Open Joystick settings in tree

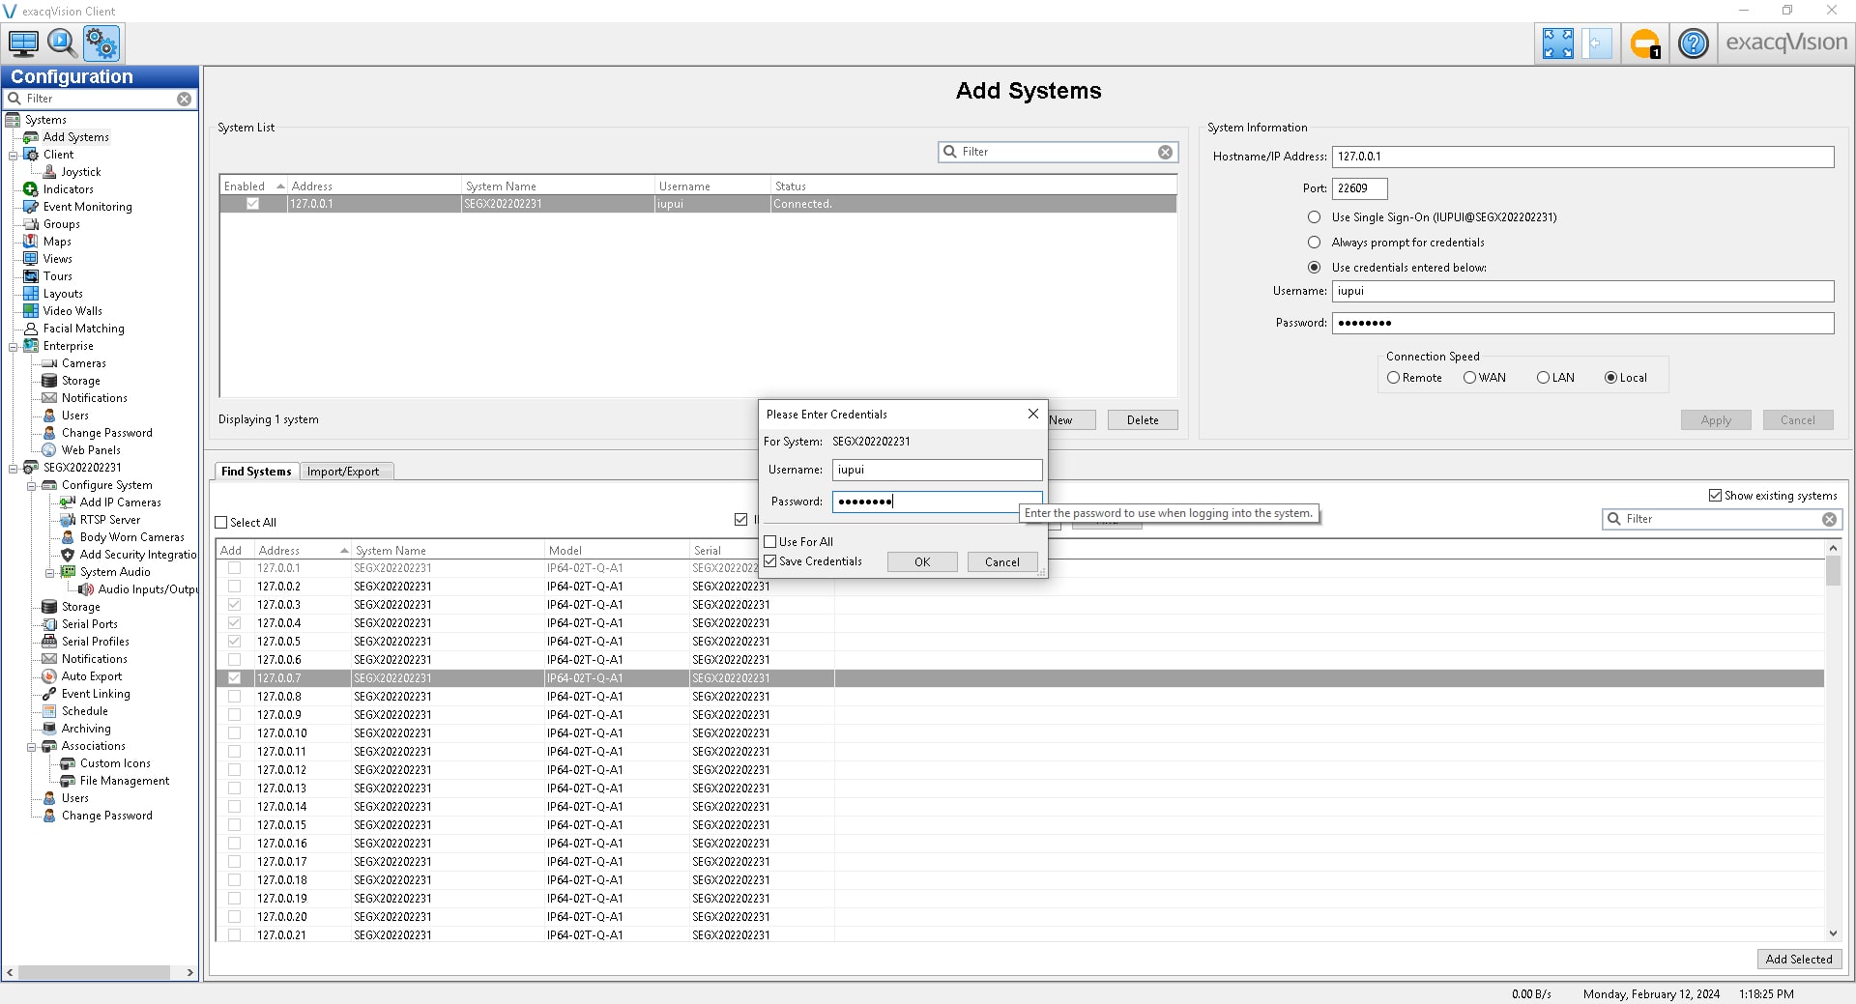[x=81, y=172]
